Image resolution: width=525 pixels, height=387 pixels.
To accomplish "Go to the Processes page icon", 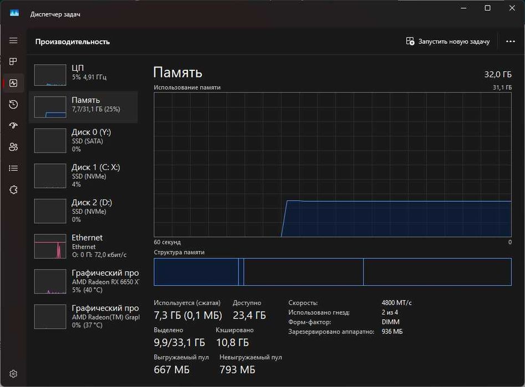I will tap(13, 61).
